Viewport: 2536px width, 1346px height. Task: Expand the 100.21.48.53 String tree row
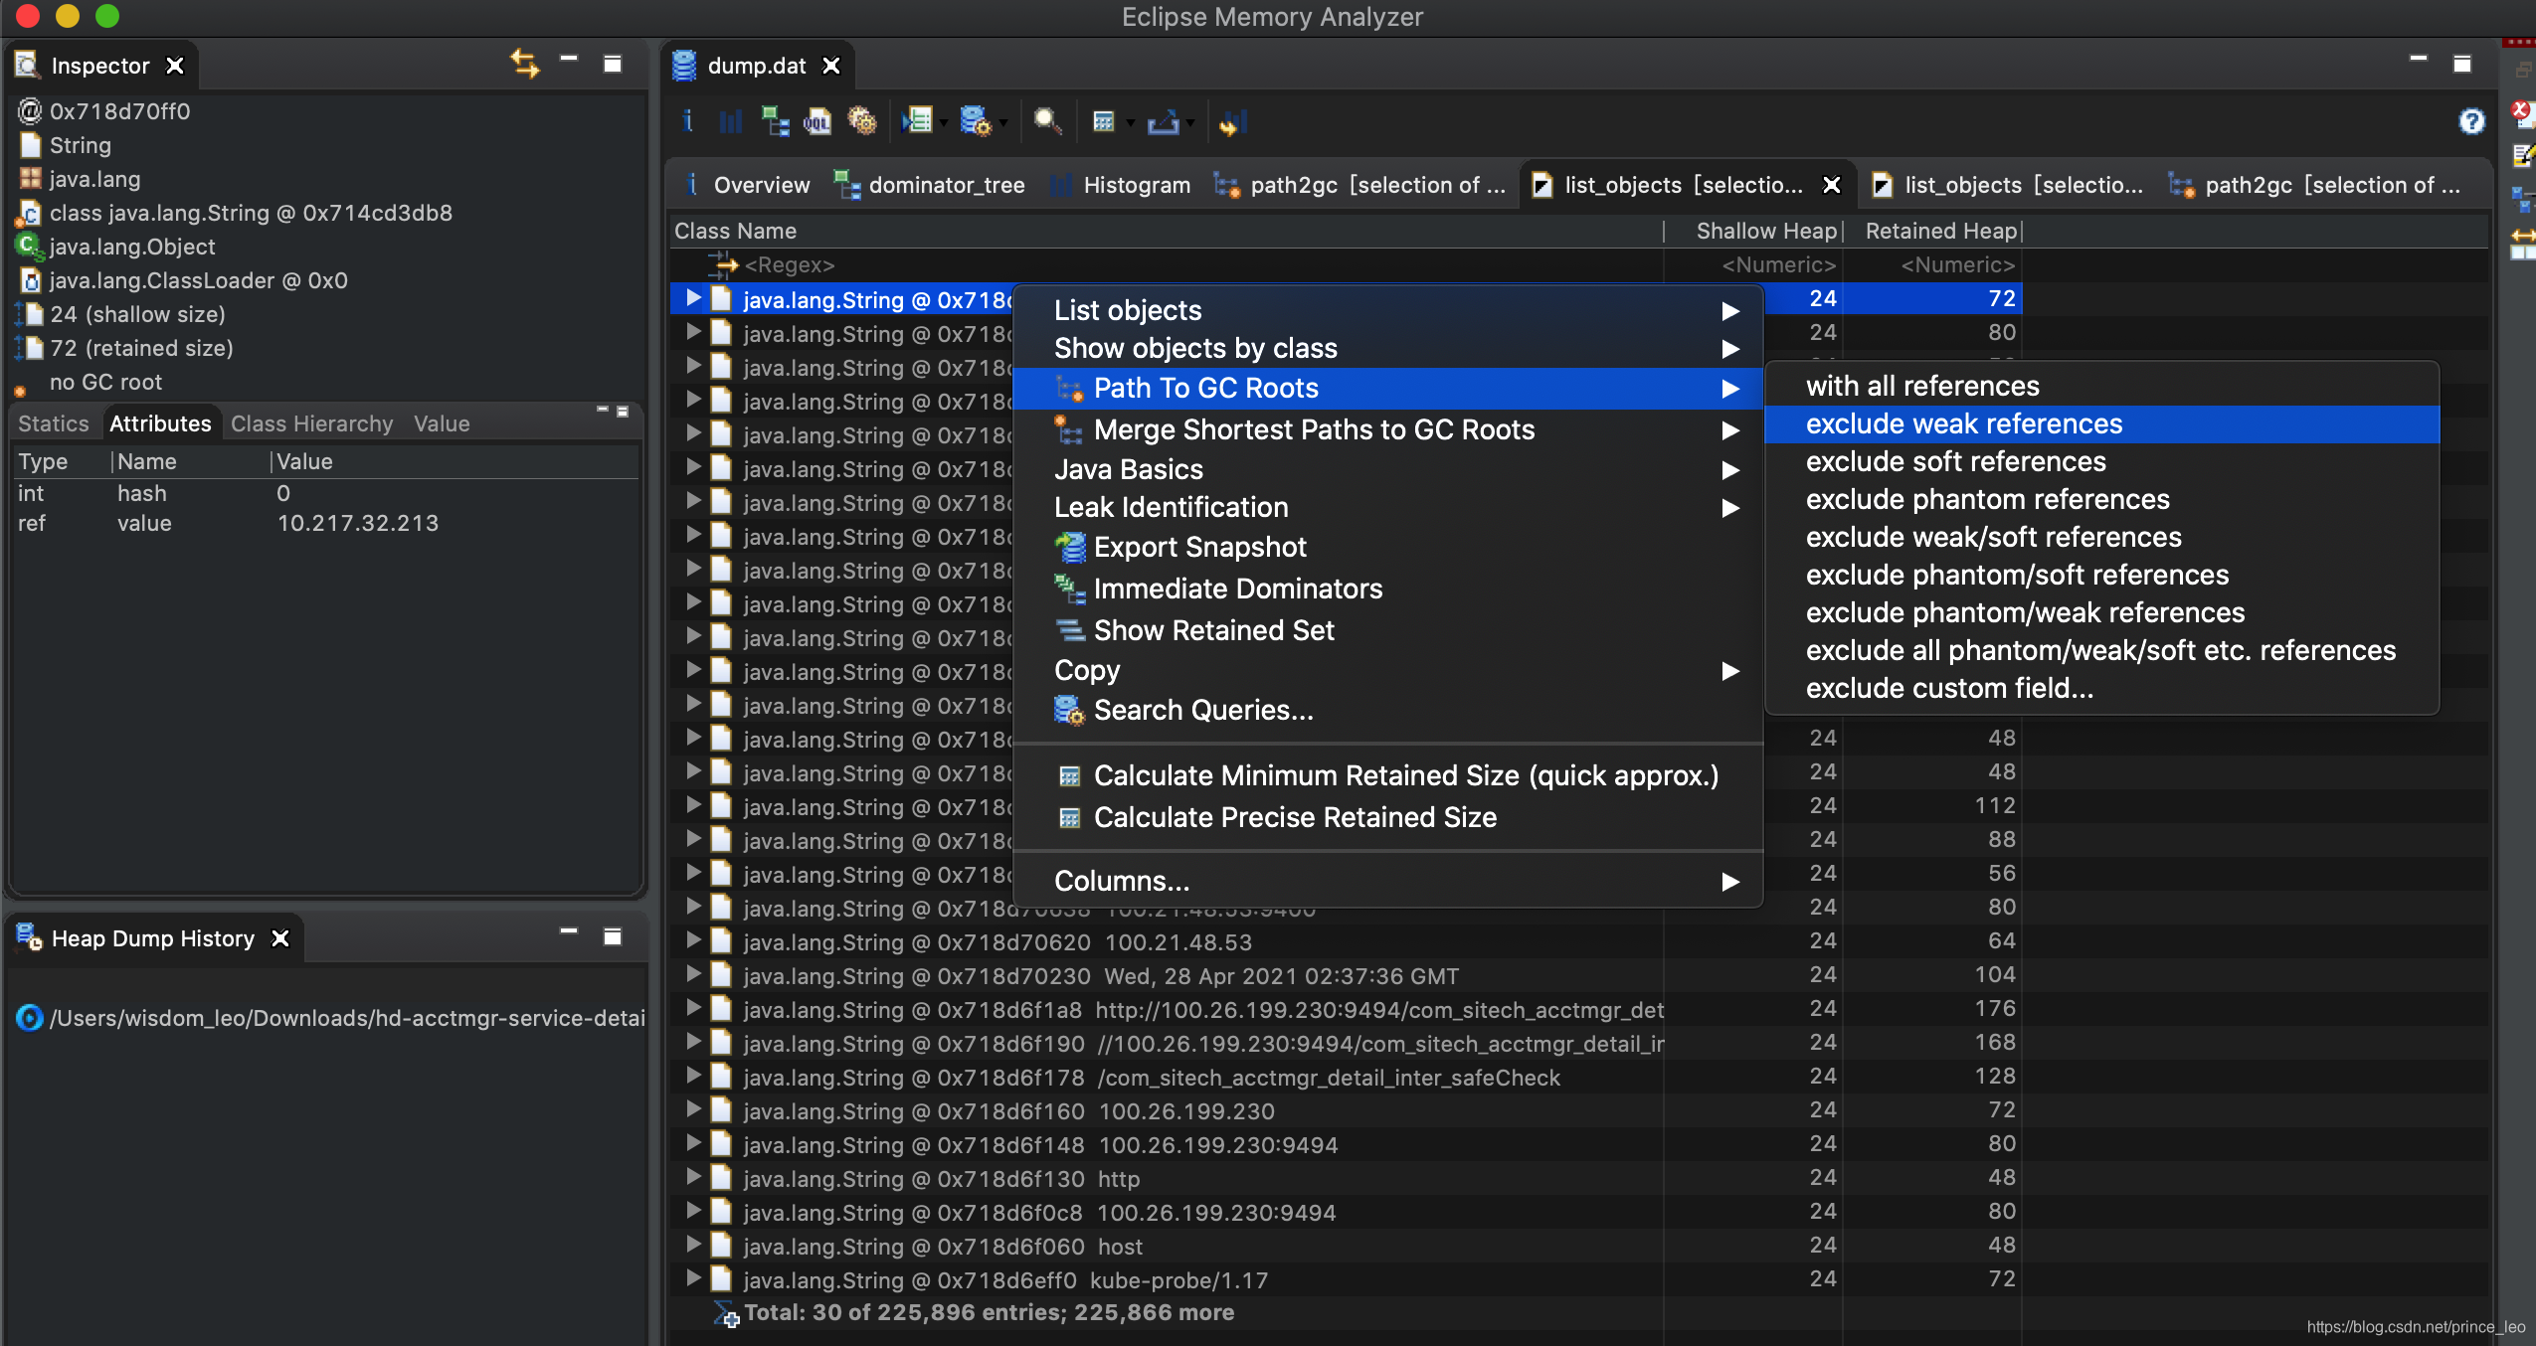pos(694,941)
